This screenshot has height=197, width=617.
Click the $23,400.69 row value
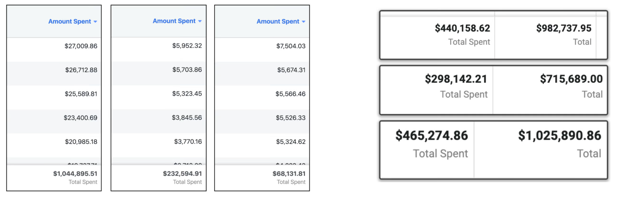[80, 118]
